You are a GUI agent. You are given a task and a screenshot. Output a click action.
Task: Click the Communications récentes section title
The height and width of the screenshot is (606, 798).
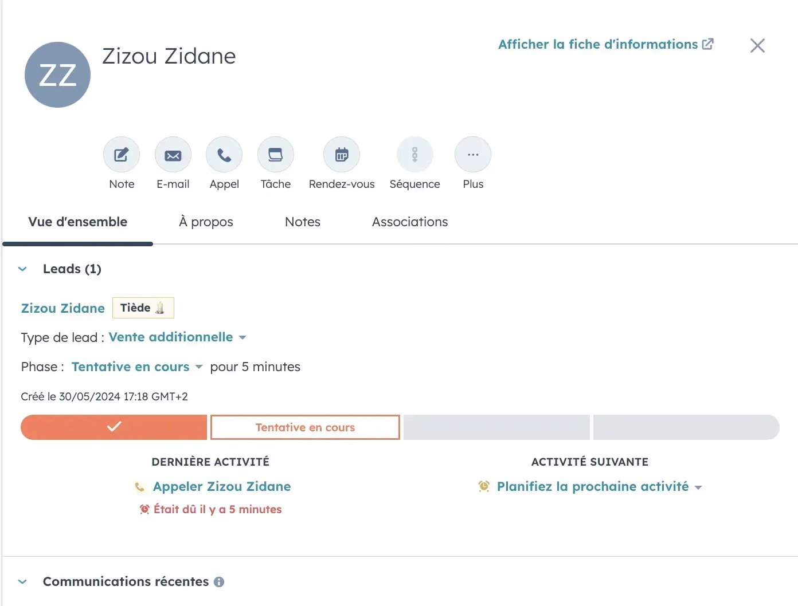click(126, 581)
